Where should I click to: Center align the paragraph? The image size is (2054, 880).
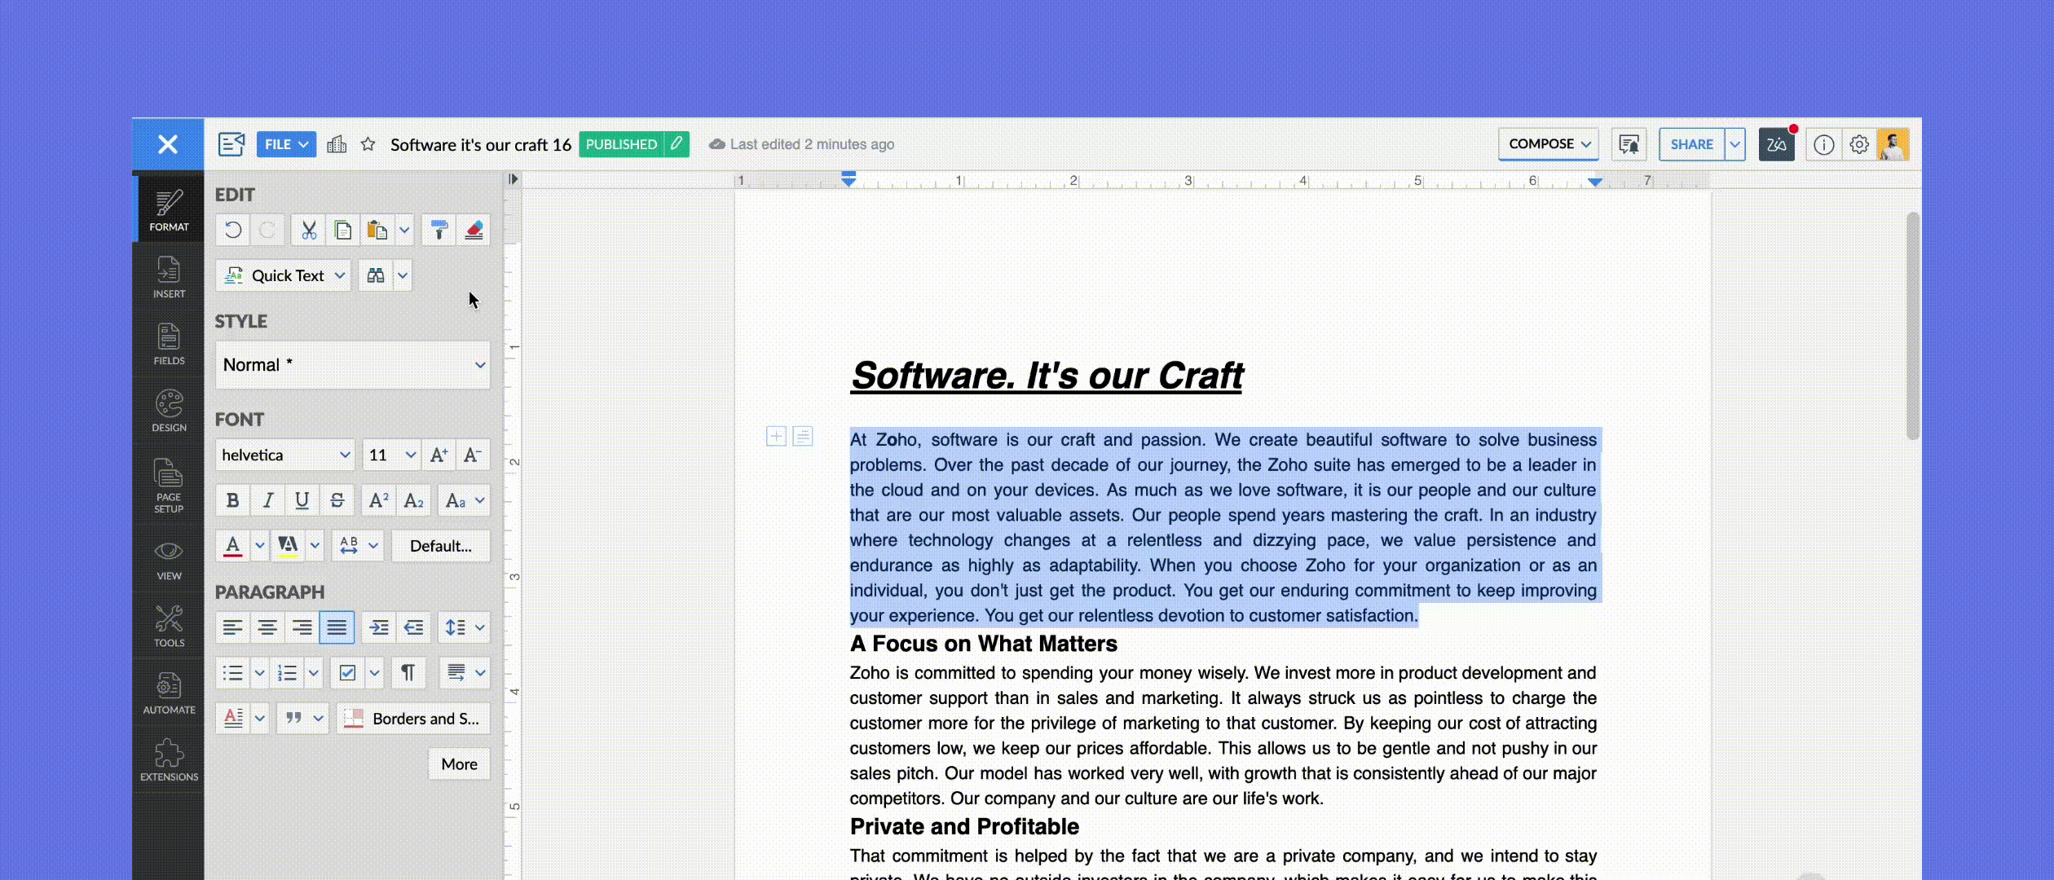267,627
